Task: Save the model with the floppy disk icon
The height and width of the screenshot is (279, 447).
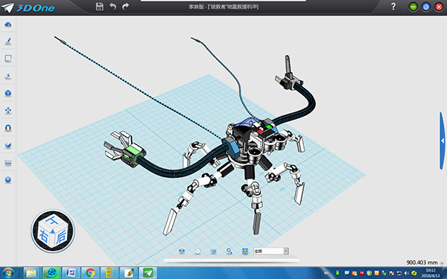Action: (100, 6)
